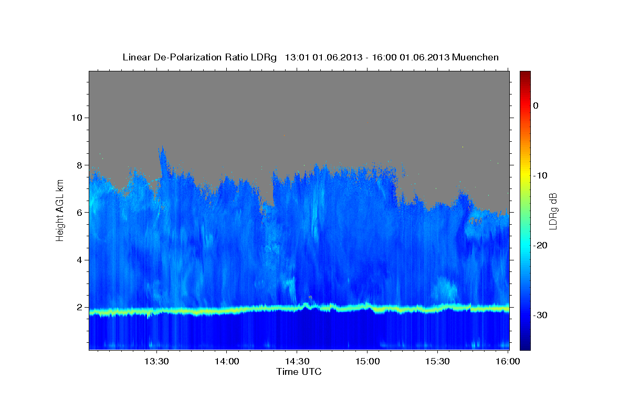Click the plot title 'Linear De-Polarization Ratio LDRg'
This screenshot has height=420, width=630.
[199, 57]
